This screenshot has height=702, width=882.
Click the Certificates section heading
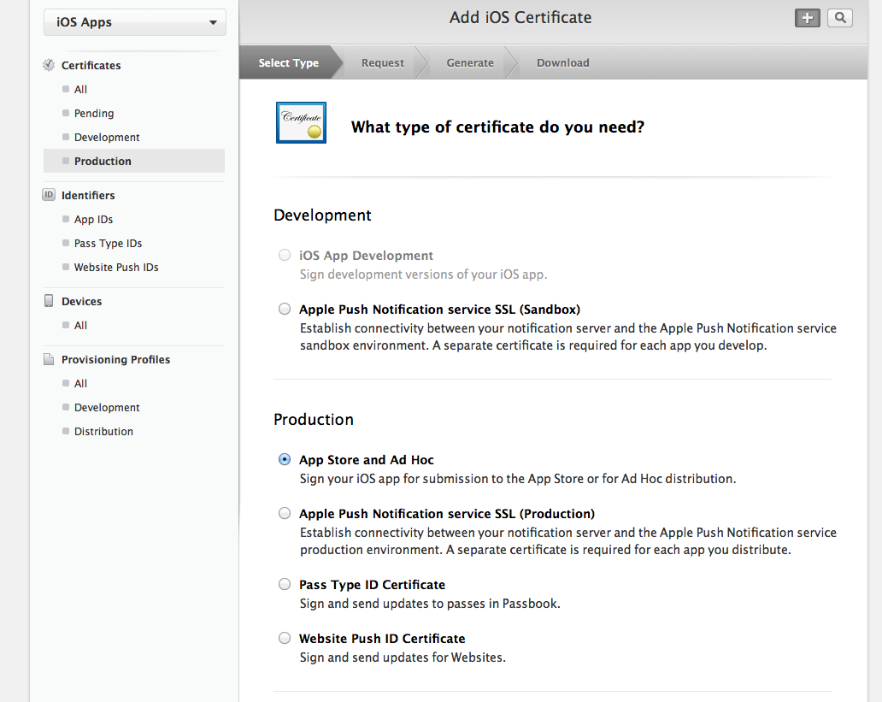pyautogui.click(x=91, y=65)
